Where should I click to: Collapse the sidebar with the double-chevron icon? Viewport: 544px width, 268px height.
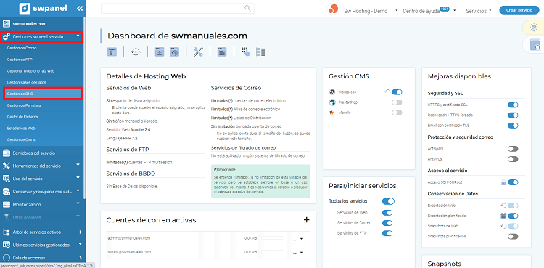(x=80, y=8)
